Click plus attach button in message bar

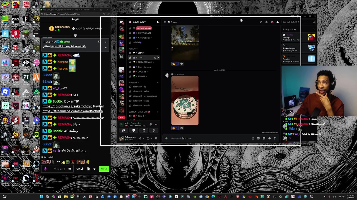[166, 138]
